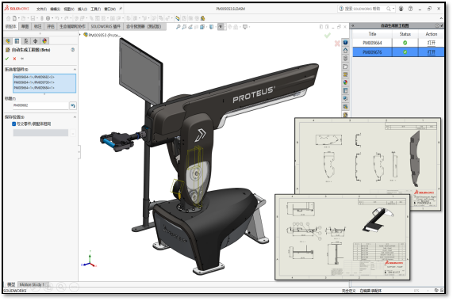Uncheck 与父零件/装配体相同 checkbox

click(x=13, y=124)
